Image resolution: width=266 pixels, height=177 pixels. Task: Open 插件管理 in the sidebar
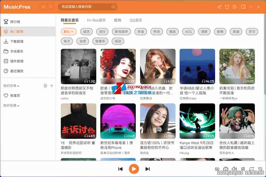[17, 61]
